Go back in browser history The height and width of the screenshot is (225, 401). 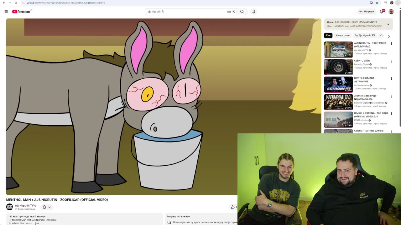tap(4, 2)
